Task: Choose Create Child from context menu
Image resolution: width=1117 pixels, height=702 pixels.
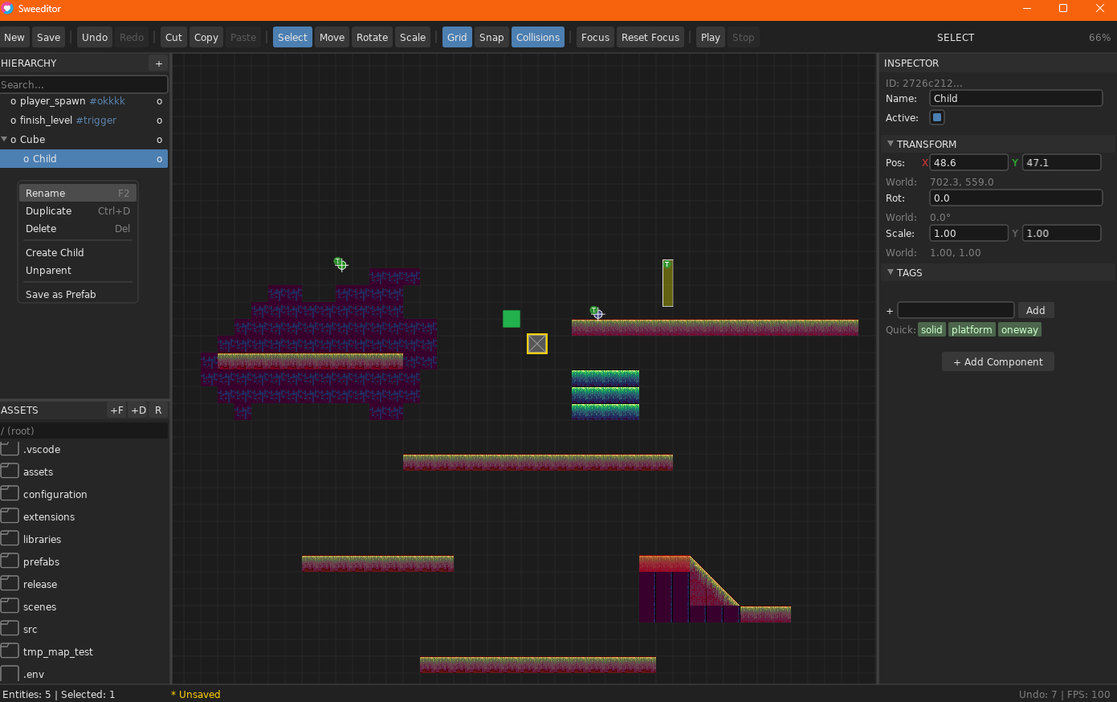Action: pyautogui.click(x=78, y=253)
